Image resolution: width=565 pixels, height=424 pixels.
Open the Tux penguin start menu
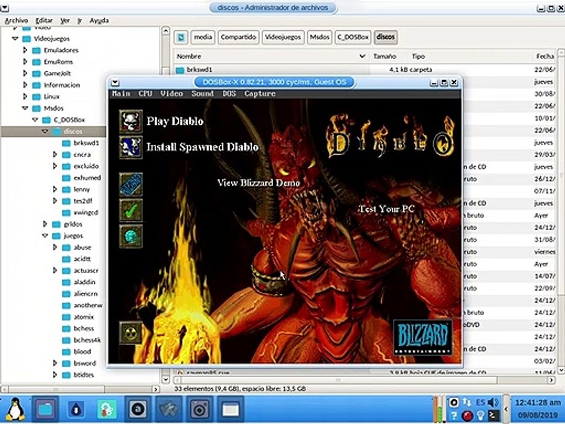tap(15, 409)
